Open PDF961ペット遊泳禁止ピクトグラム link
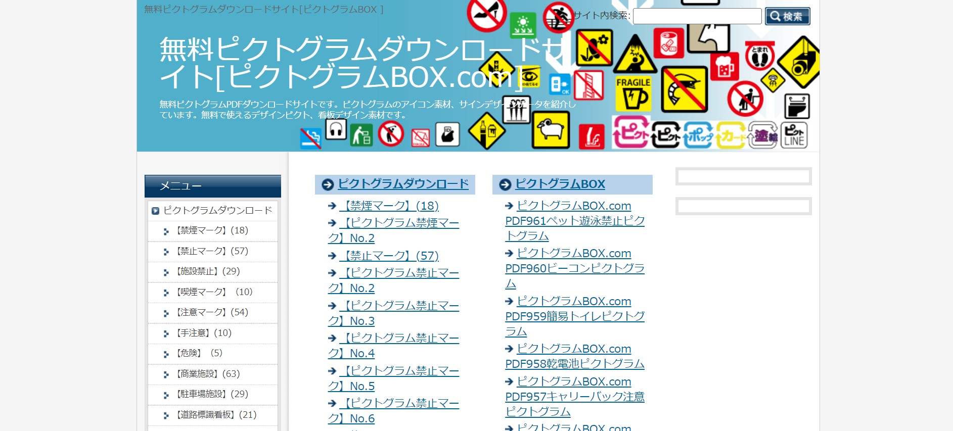The width and height of the screenshot is (953, 431). tap(575, 221)
